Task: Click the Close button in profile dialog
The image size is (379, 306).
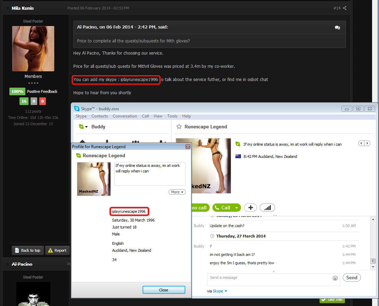Action: 164,290
